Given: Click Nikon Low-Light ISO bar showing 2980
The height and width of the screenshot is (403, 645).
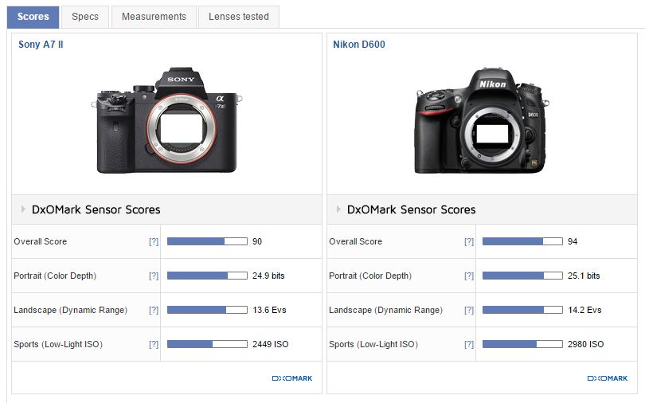Looking at the screenshot, I should click(522, 344).
